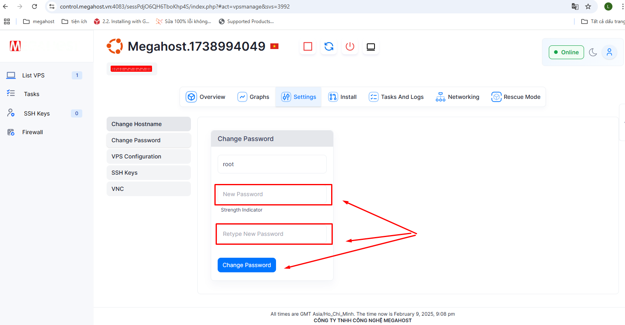Image resolution: width=625 pixels, height=325 pixels.
Task: Click the Megahost logo in the sidebar
Action: tap(15, 46)
